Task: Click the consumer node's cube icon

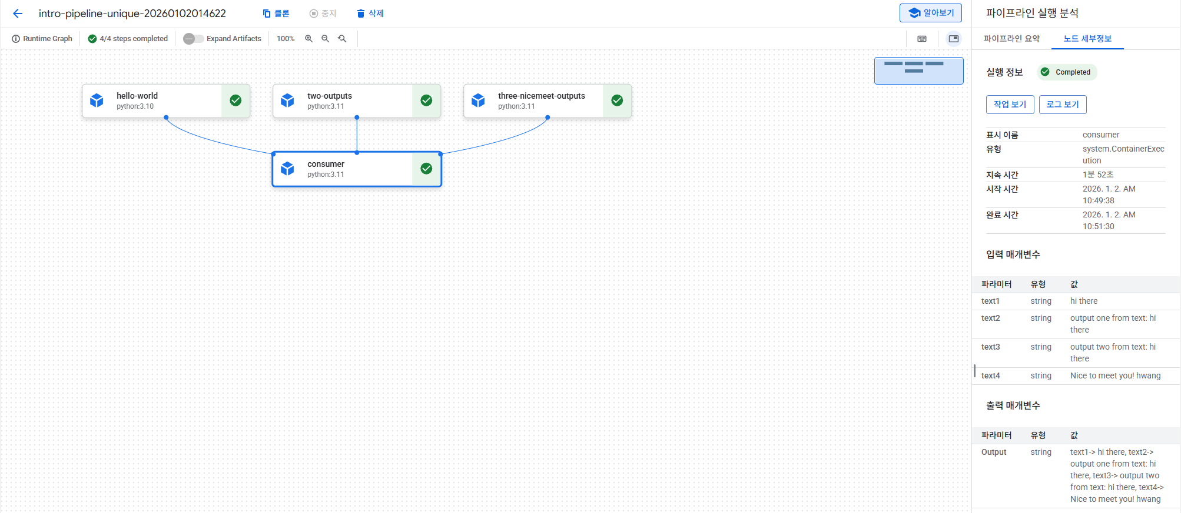Action: (287, 169)
